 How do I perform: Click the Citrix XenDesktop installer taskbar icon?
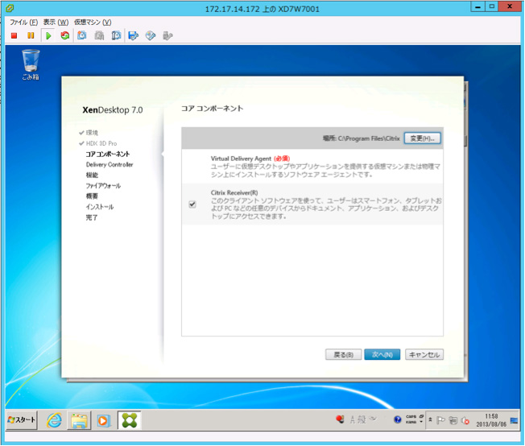tap(130, 420)
